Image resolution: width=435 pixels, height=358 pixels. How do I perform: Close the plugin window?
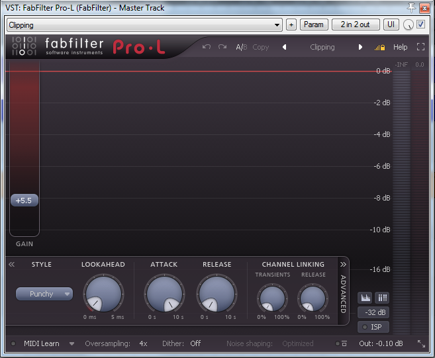[424, 8]
